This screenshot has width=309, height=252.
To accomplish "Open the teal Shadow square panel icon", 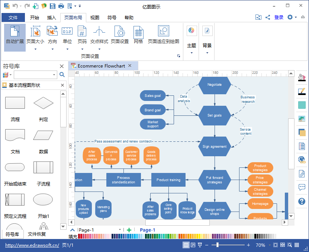I will [x=302, y=105].
